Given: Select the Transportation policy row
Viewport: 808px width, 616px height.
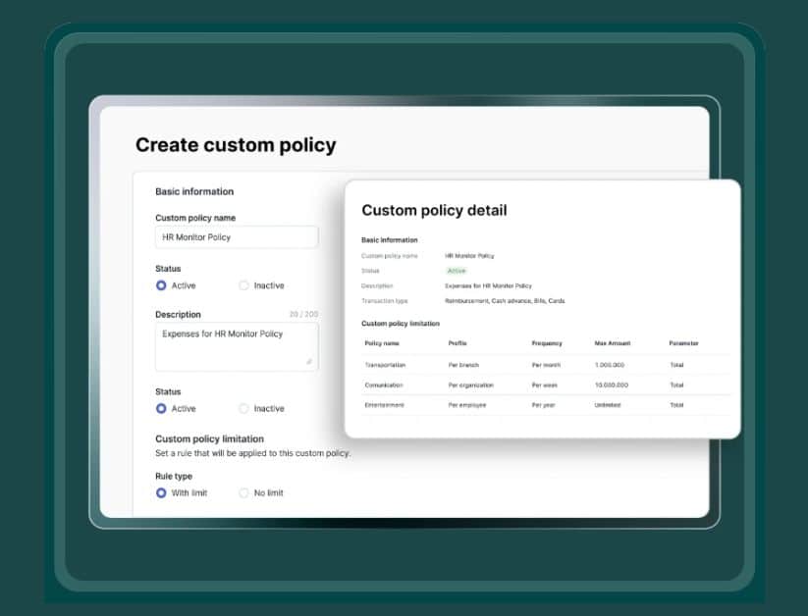Looking at the screenshot, I should click(385, 365).
